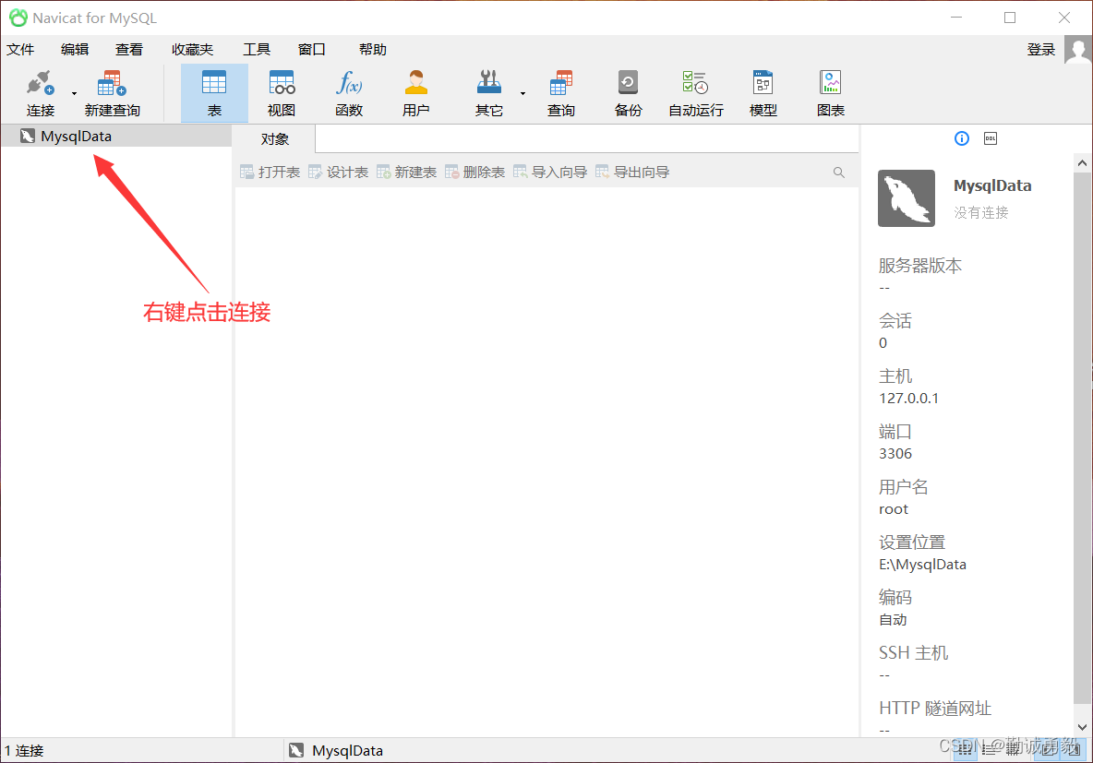Click the 没有连接 status text
Viewport: 1093px width, 763px height.
coord(980,212)
